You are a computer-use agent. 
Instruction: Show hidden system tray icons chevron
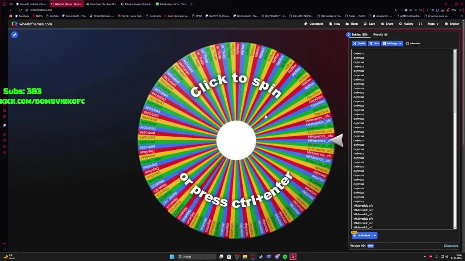[425, 257]
